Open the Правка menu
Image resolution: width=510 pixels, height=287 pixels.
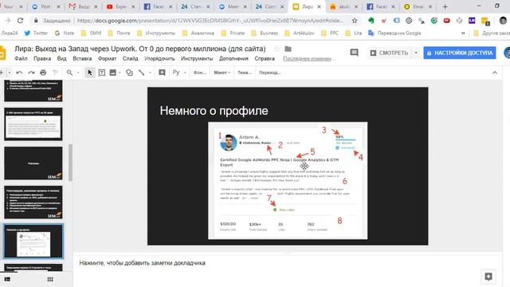(42, 58)
